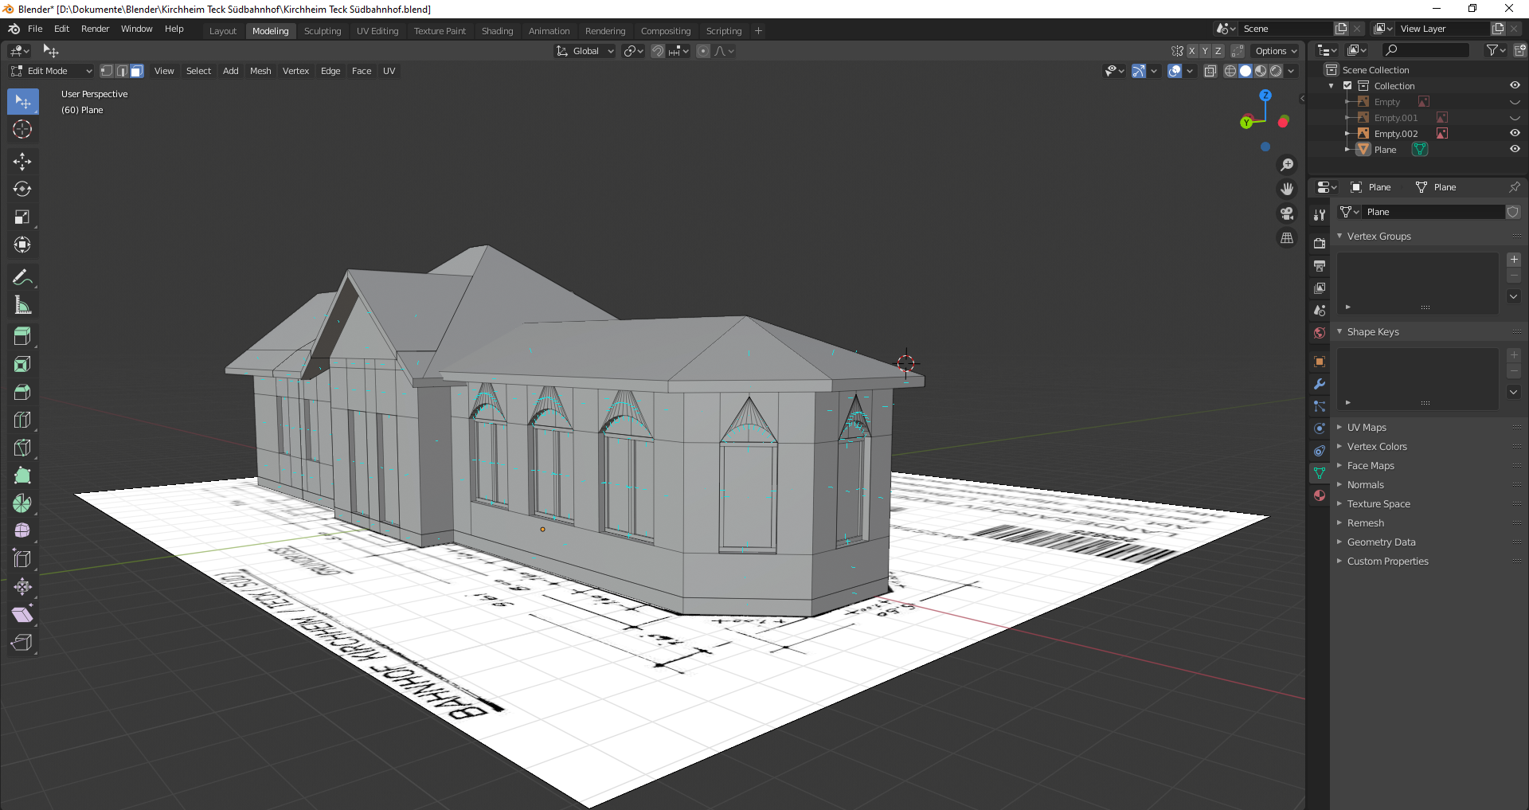Switch to the Sculpting workspace tab
The width and height of the screenshot is (1529, 810).
(323, 31)
